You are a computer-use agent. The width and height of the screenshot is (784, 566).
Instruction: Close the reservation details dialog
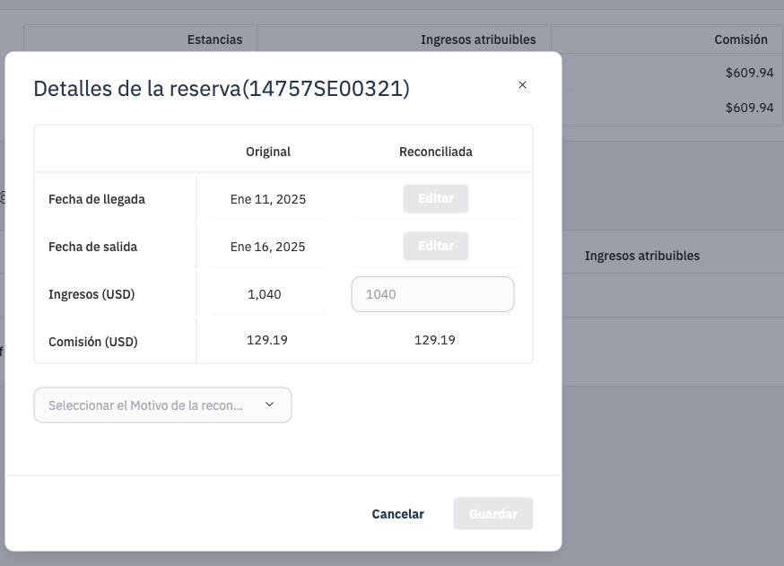[x=522, y=85]
